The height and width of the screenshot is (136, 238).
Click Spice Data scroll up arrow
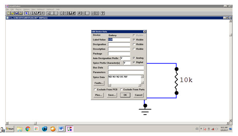142,76
